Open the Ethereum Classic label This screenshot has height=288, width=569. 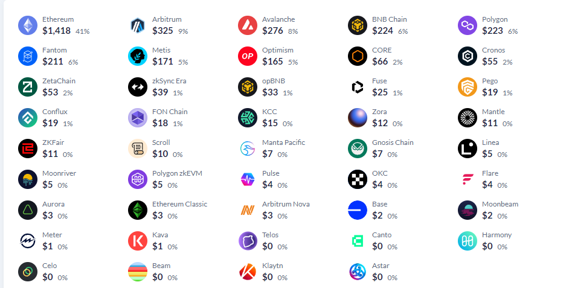pyautogui.click(x=179, y=204)
